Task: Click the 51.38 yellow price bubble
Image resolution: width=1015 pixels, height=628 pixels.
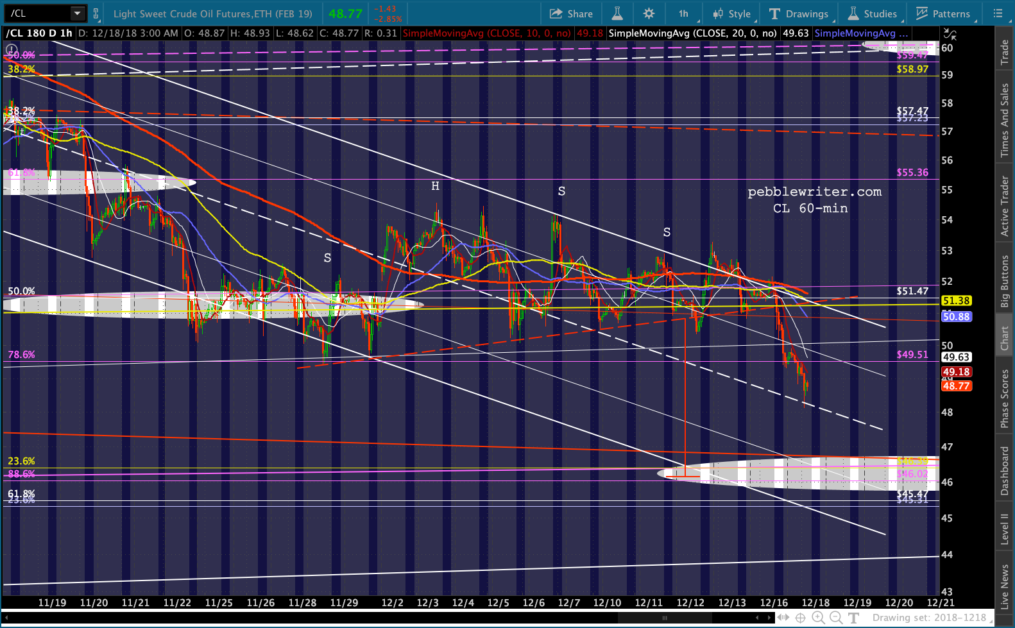Action: click(956, 301)
